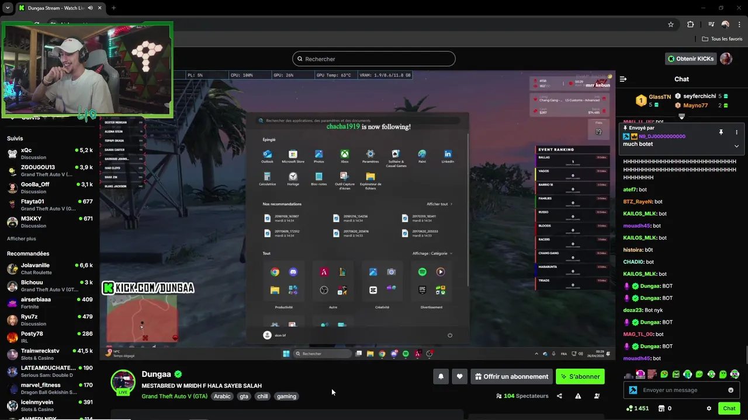Open M3KKY channel in sidebar
The width and height of the screenshot is (748, 420).
(x=50, y=222)
